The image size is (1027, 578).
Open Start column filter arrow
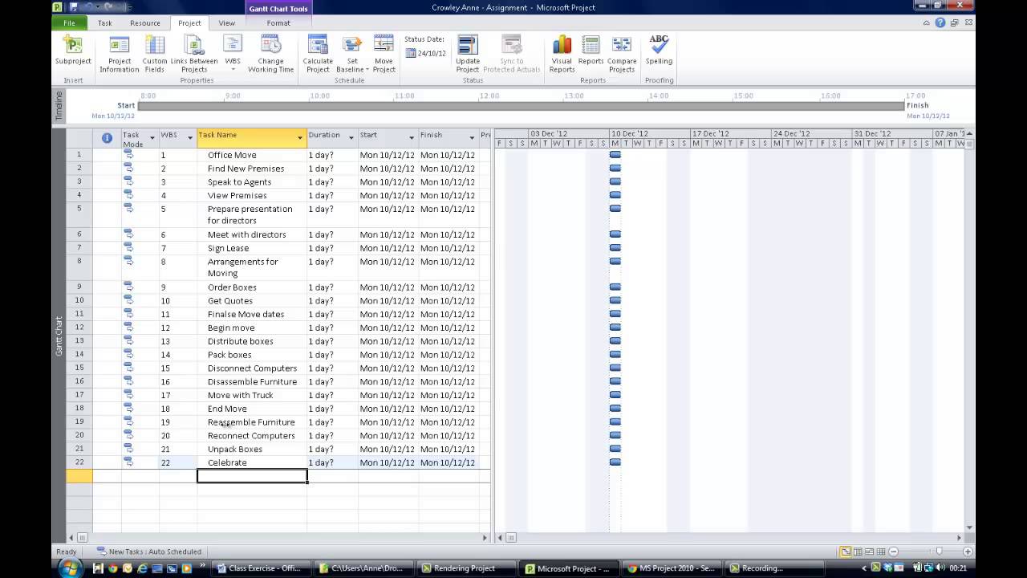point(412,138)
